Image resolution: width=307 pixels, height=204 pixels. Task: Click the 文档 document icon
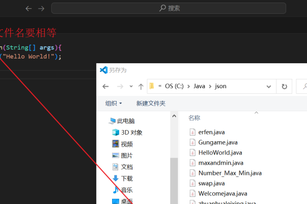[x=116, y=167]
